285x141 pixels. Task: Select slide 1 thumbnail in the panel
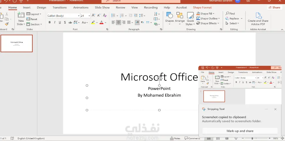pyautogui.click(x=16, y=43)
